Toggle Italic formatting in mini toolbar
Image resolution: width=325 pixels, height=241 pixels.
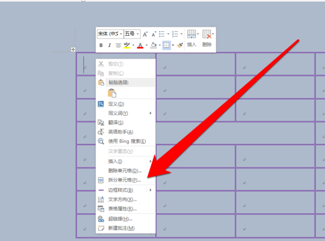(x=109, y=45)
